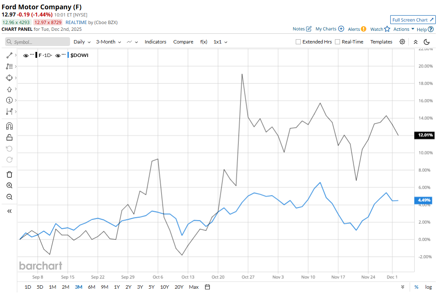
Task: Open Alerts exclamation icon
Action: coord(363,29)
